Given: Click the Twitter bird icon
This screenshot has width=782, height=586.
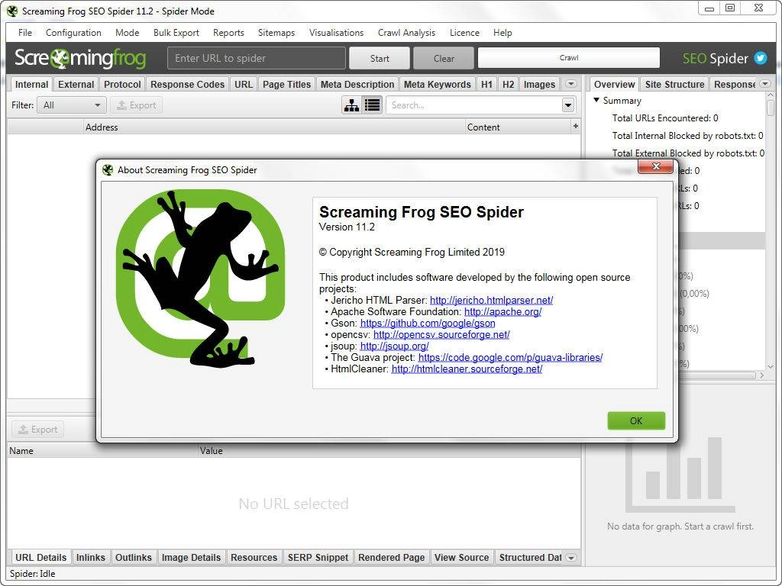Looking at the screenshot, I should (x=760, y=58).
